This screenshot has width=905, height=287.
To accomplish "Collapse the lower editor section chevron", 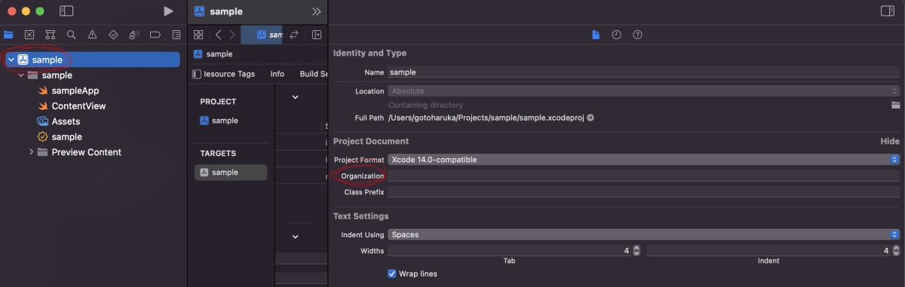I will pyautogui.click(x=295, y=237).
